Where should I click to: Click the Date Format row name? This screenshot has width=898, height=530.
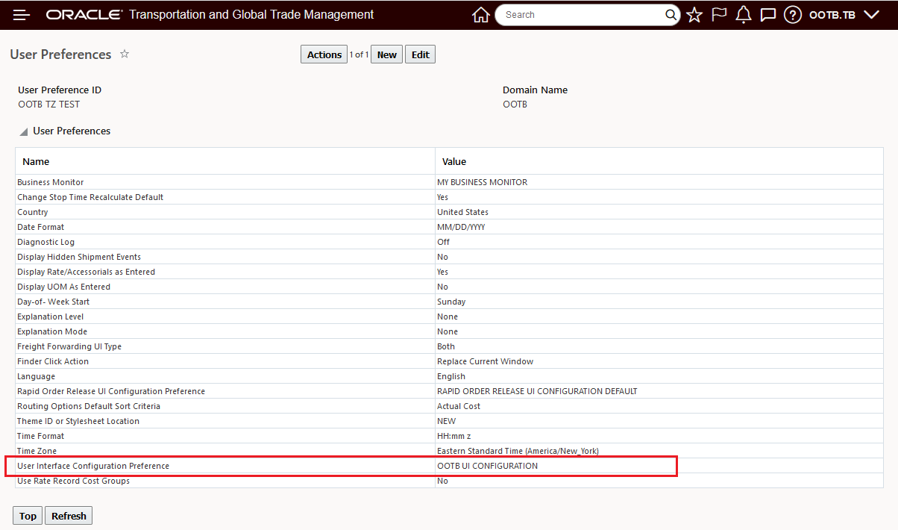(x=41, y=227)
